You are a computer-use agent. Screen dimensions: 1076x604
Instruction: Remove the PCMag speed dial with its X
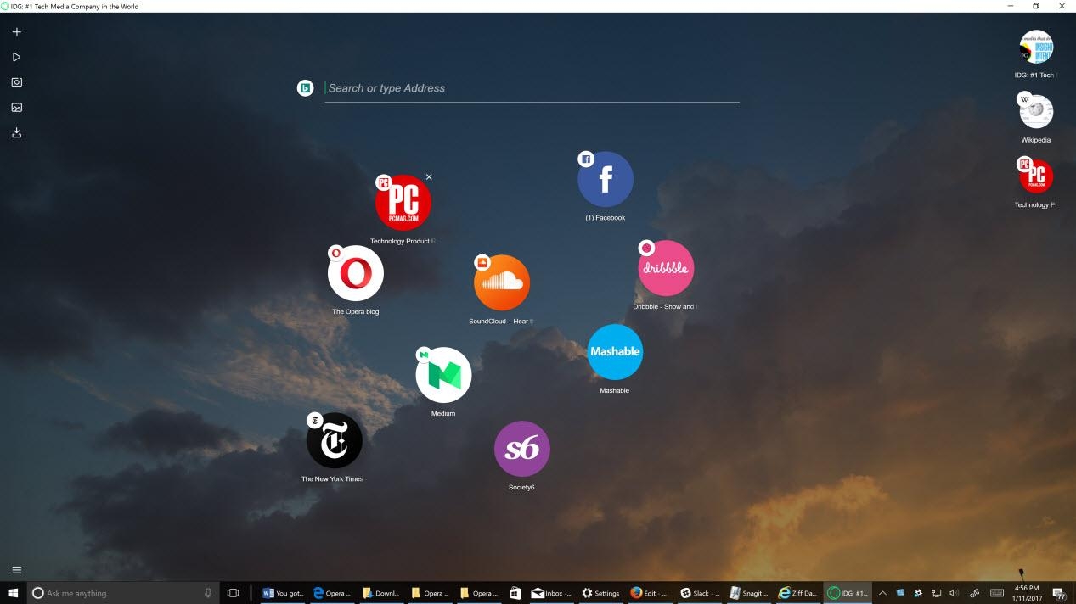click(x=429, y=177)
